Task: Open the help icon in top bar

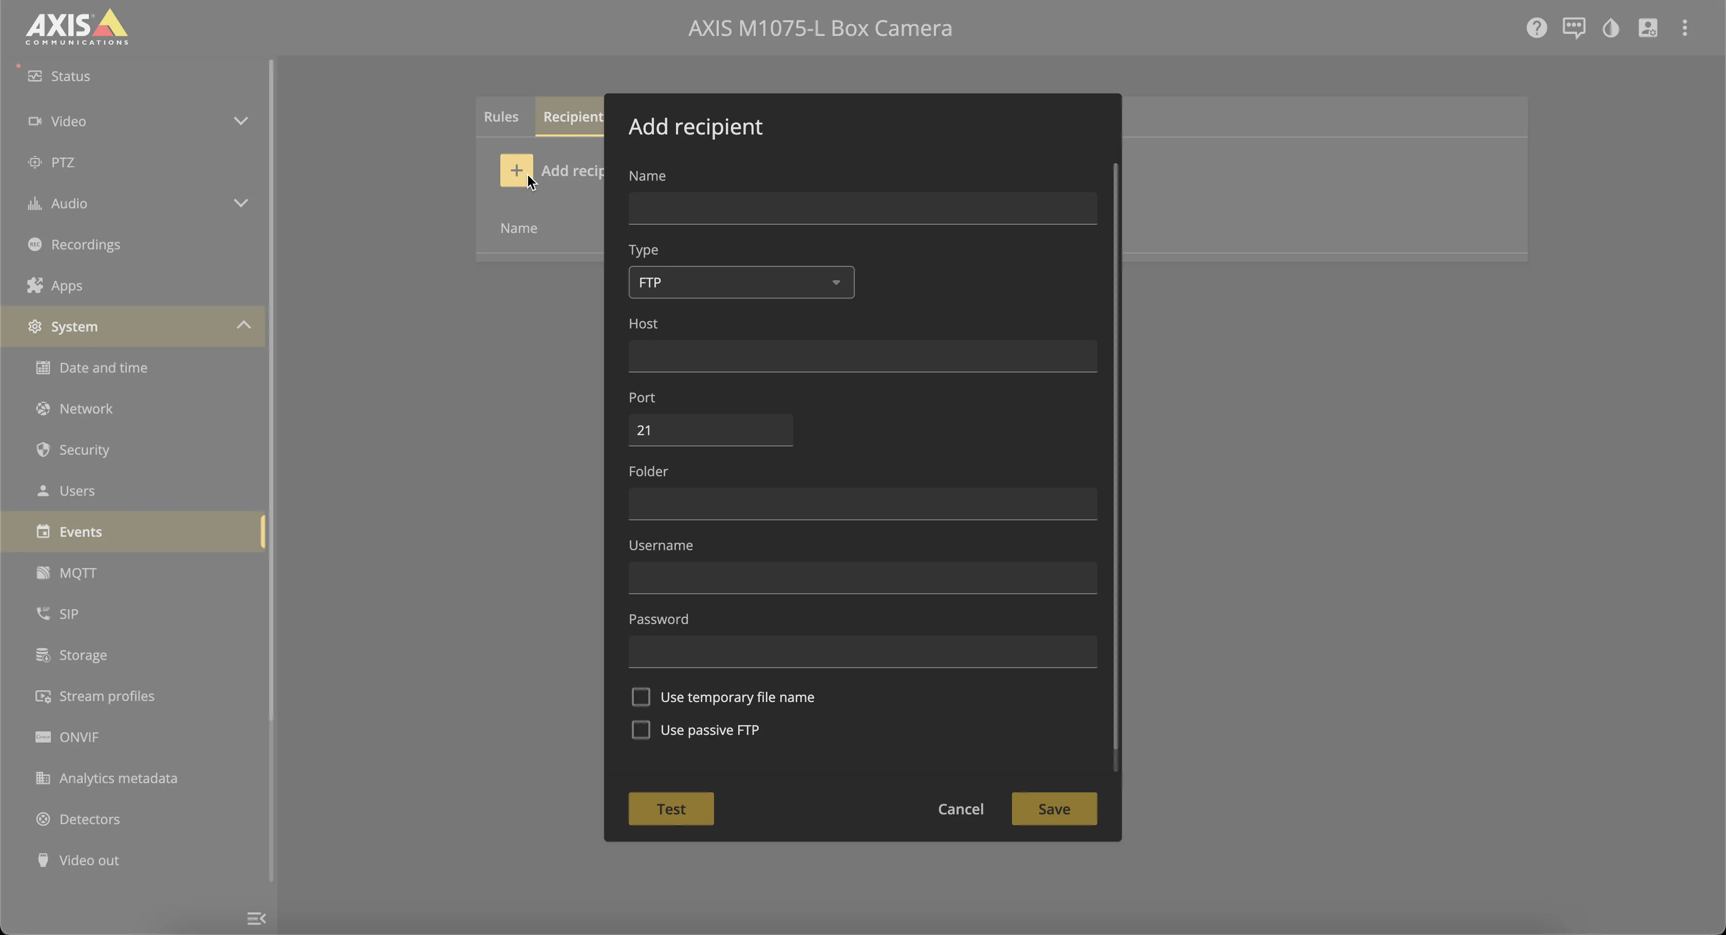Action: coord(1536,28)
